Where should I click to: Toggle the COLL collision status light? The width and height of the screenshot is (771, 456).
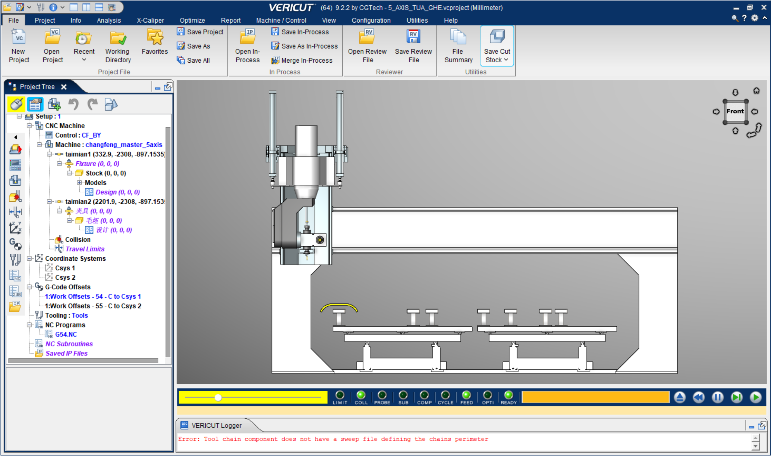[360, 395]
